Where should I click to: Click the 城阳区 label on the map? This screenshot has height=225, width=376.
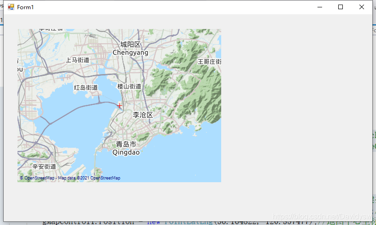coord(130,45)
